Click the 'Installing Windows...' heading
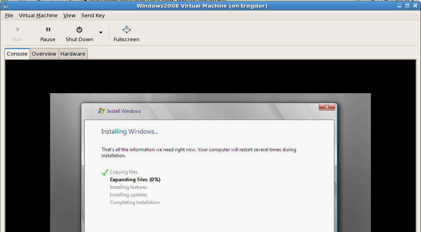Screen dimensions: 421x232 coord(130,132)
